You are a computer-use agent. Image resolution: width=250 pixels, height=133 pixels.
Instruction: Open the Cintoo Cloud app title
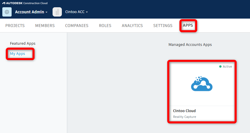184,111
